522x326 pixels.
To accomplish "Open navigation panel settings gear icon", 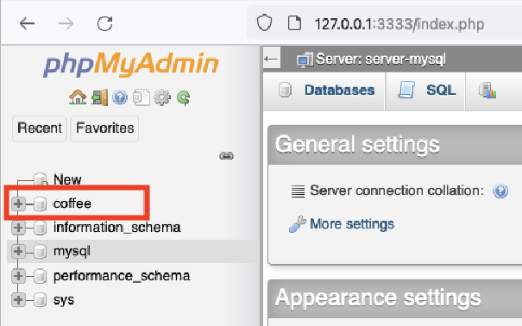I will (x=162, y=97).
